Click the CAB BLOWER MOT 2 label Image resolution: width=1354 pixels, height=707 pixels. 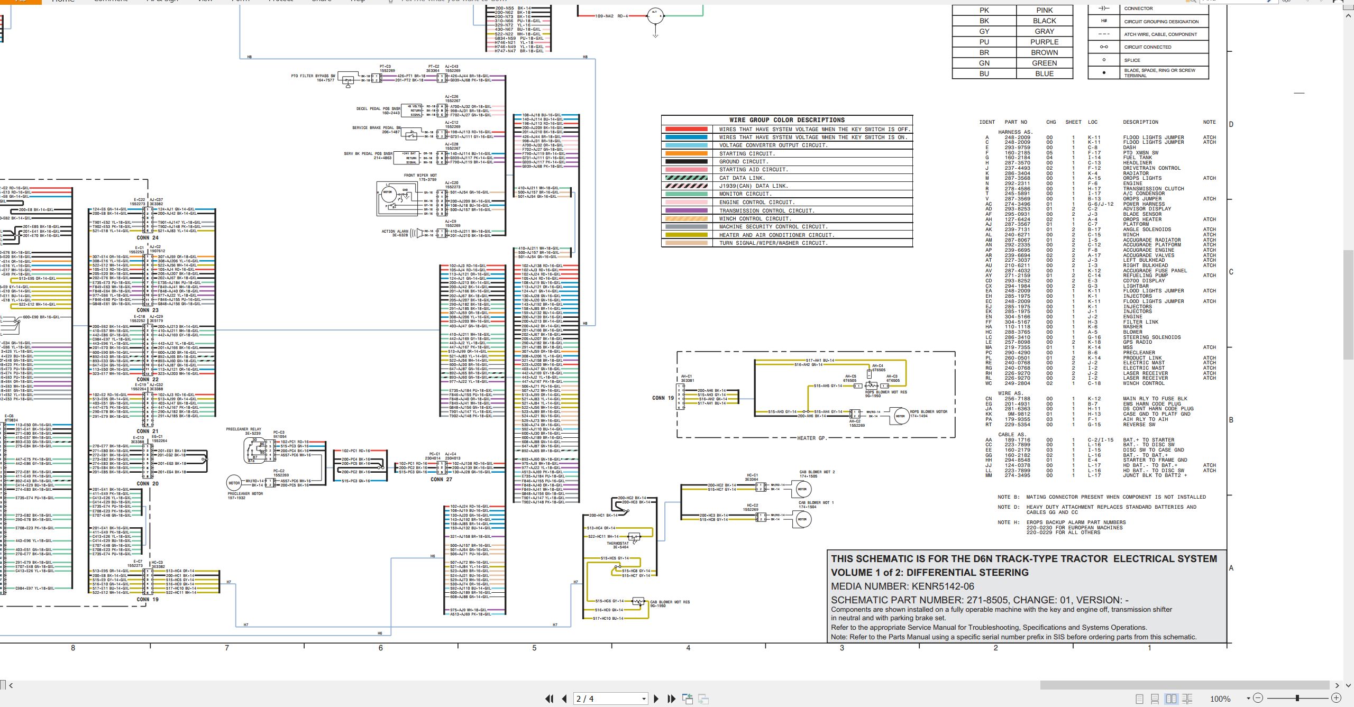tap(817, 472)
